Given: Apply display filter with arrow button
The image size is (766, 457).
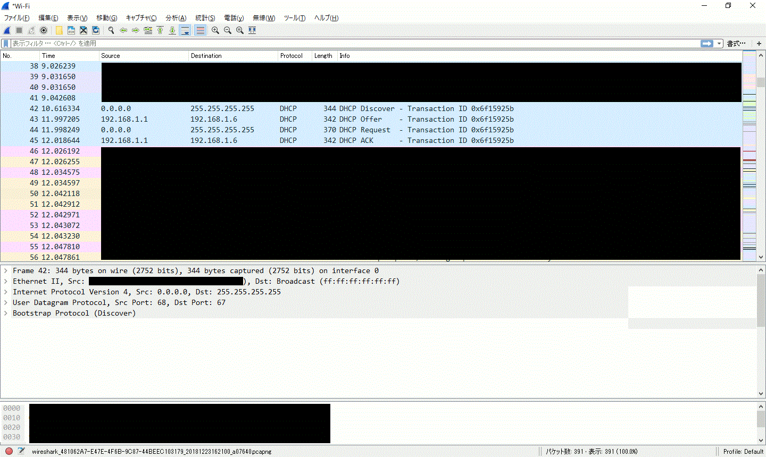Looking at the screenshot, I should (707, 44).
